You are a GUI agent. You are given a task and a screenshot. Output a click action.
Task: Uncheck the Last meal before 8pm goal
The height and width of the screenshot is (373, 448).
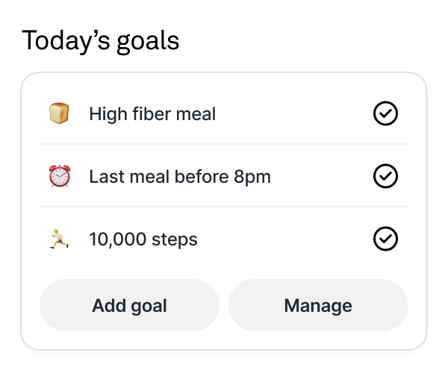(x=385, y=176)
